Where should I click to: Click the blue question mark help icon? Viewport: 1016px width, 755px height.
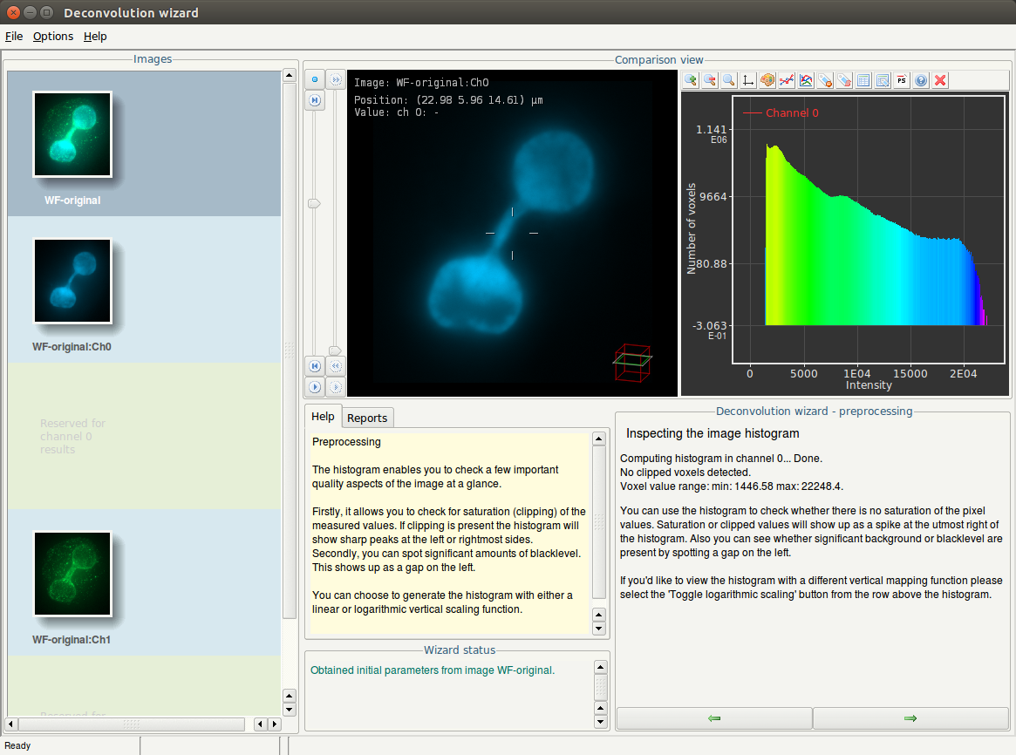click(x=921, y=80)
